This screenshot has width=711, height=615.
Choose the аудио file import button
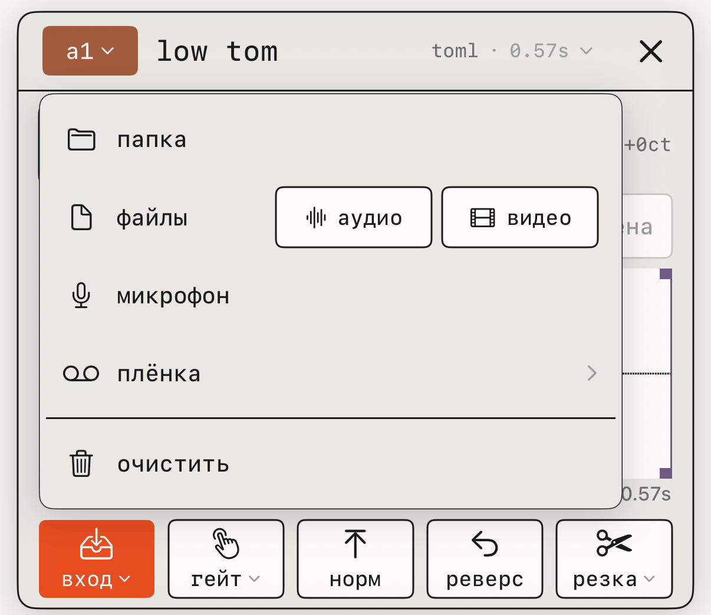(x=354, y=217)
